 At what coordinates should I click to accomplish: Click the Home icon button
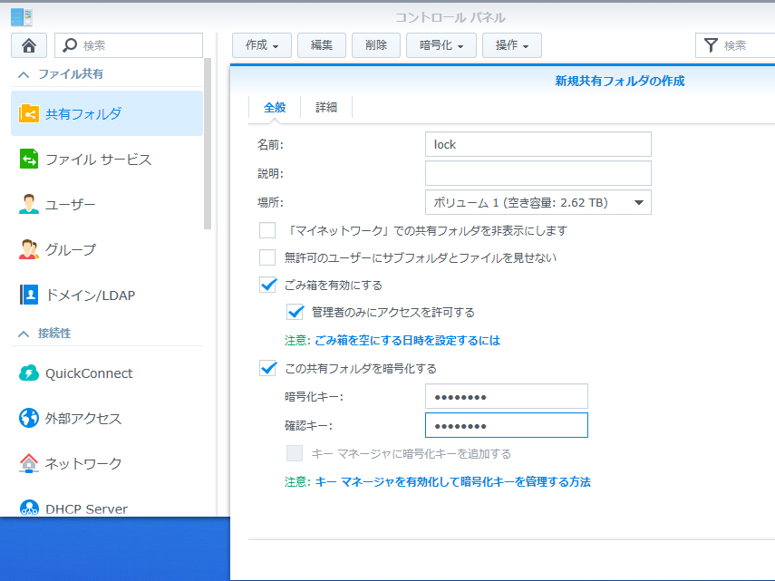coord(28,45)
